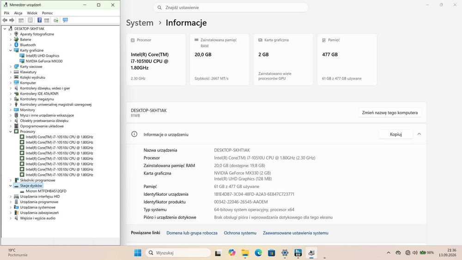Expand the Baterie node arrow
462x260 pixels.
11,39
